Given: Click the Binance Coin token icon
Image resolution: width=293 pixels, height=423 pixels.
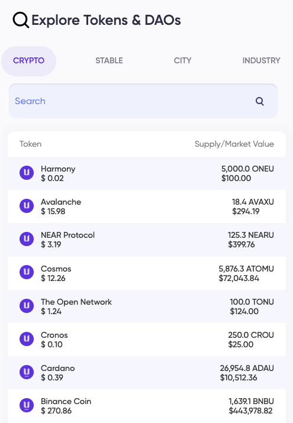Looking at the screenshot, I should tap(27, 405).
